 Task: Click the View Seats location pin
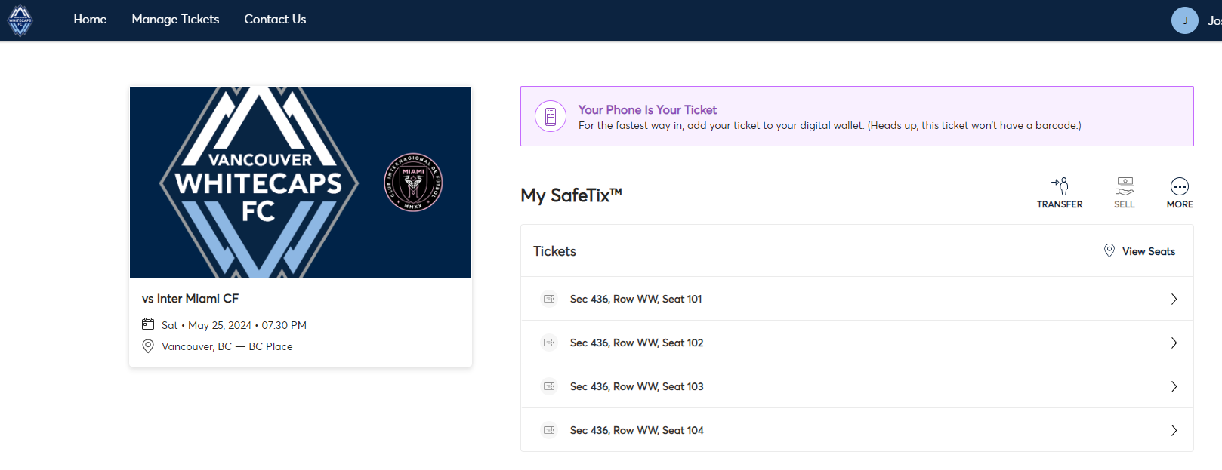[1109, 250]
